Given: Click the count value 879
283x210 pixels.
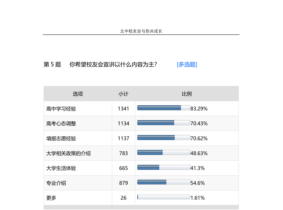Looking at the screenshot, I should click(x=123, y=183).
